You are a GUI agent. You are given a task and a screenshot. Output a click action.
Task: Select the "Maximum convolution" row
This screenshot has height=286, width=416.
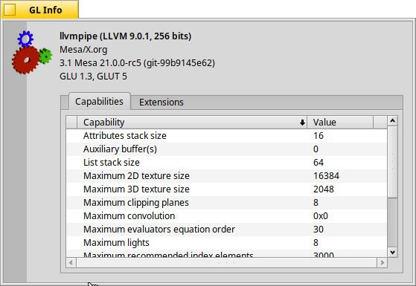(x=226, y=216)
